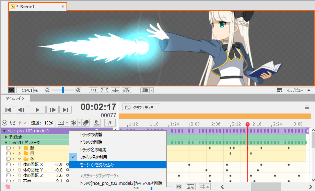Toggle the checkerboard transparency background icon
The width and height of the screenshot is (315, 191).
click(11, 90)
